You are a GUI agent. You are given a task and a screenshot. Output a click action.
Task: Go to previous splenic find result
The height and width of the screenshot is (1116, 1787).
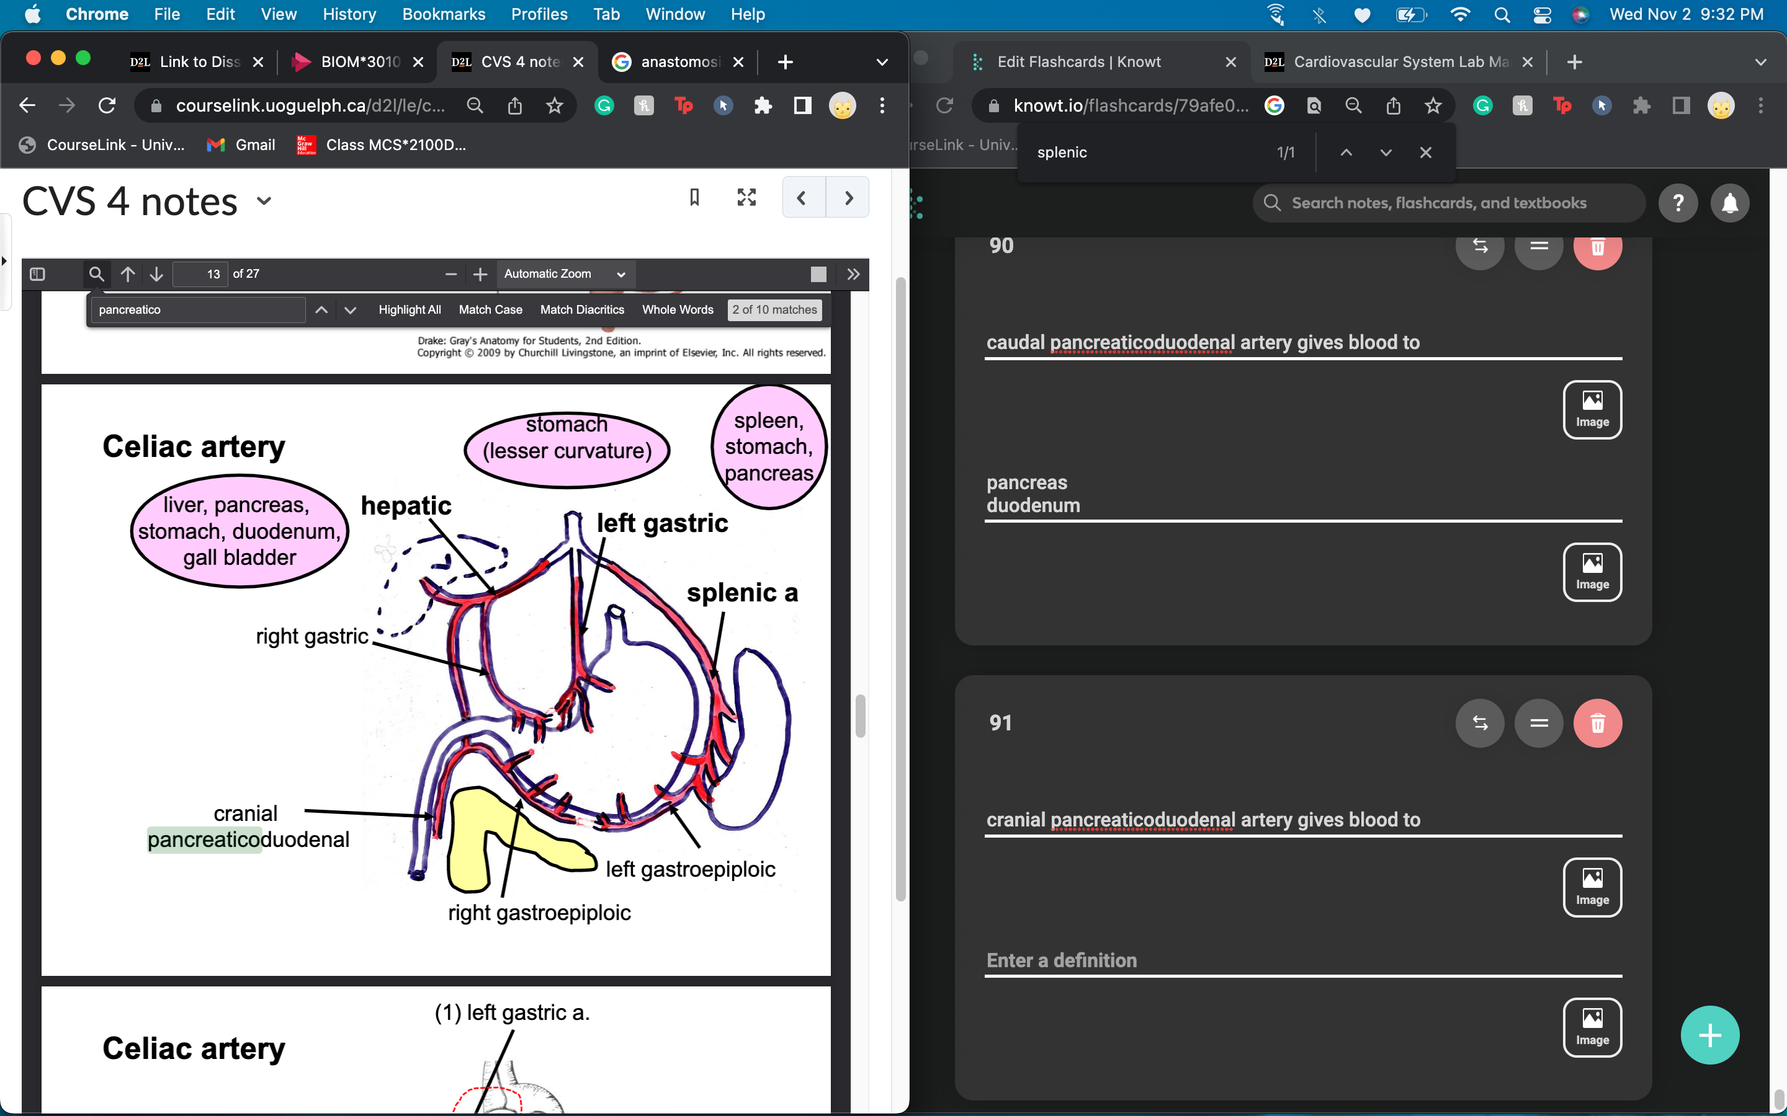coord(1346,152)
